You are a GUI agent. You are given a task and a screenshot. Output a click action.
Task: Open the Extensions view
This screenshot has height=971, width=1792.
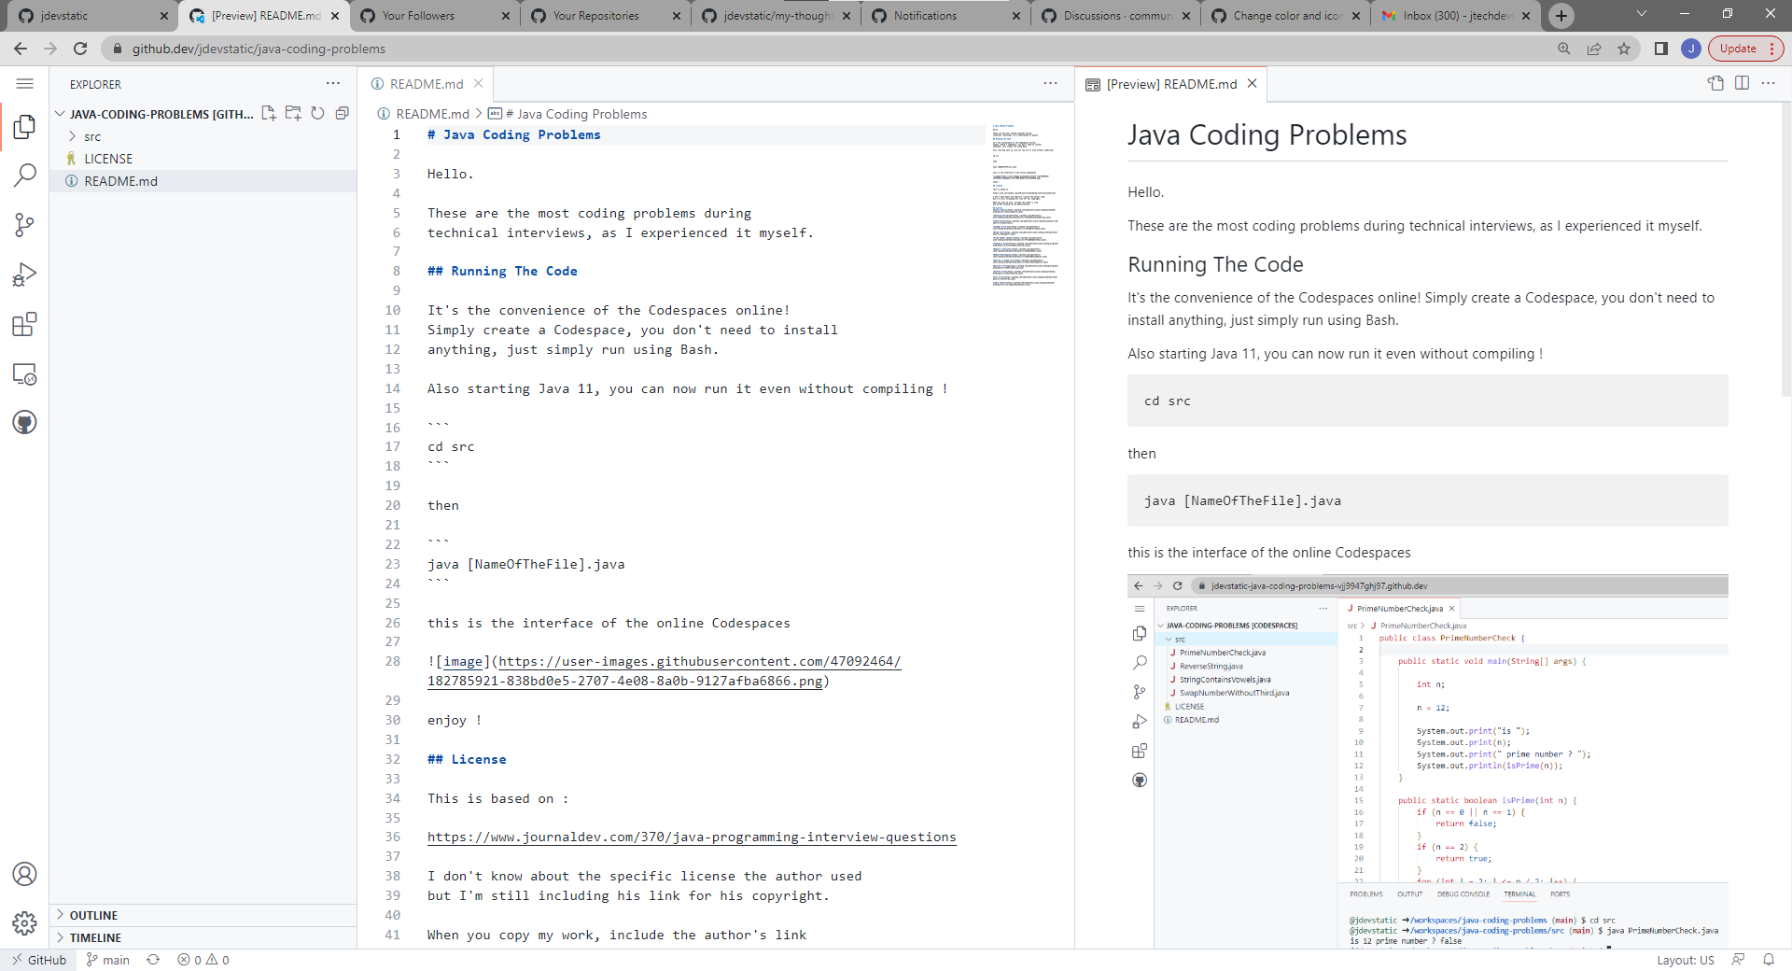(x=25, y=325)
